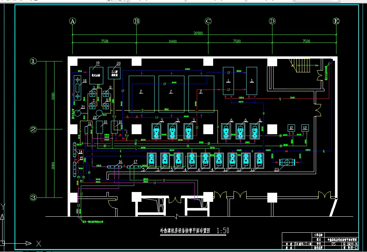Select the 乙二醇 tank box labeled 20
This screenshot has width=367, height=252.
pos(114,73)
